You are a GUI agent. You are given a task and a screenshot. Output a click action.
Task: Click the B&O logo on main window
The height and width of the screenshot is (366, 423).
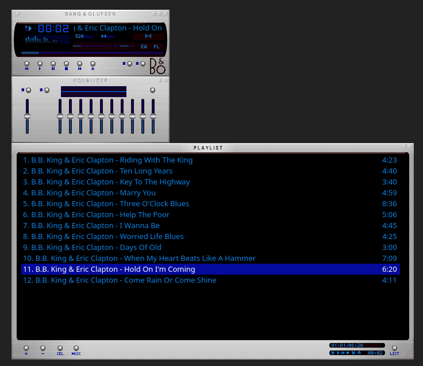[x=157, y=66]
